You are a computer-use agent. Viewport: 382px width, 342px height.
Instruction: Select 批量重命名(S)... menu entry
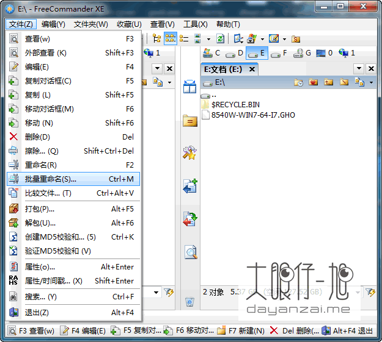(x=73, y=179)
